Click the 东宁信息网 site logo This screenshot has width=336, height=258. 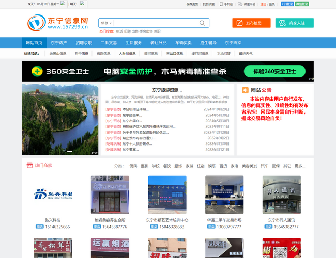[58, 23]
